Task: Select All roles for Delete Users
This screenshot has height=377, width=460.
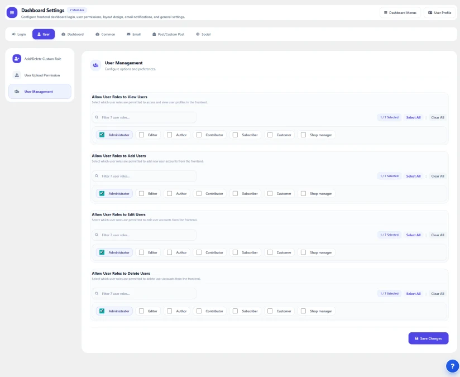Action: 413,294
